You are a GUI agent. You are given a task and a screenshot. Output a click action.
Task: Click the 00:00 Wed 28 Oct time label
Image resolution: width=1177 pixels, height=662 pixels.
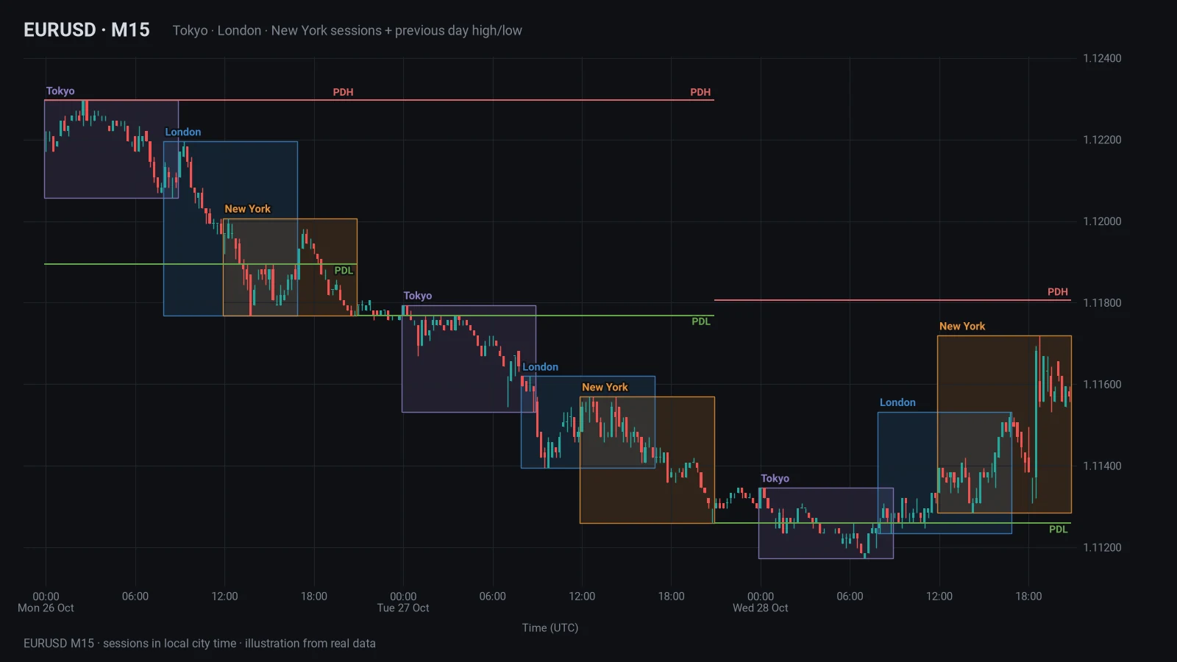point(761,602)
